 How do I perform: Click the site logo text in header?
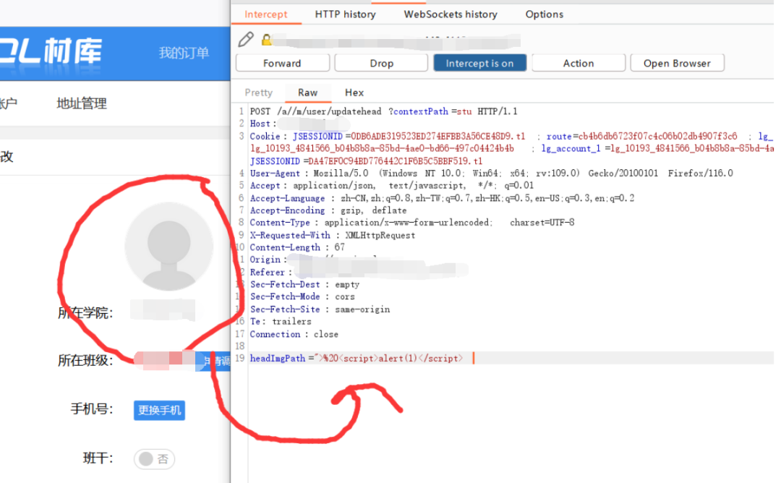tap(51, 52)
